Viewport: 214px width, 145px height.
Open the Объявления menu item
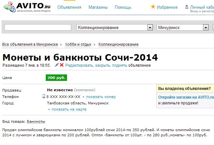coord(69,7)
